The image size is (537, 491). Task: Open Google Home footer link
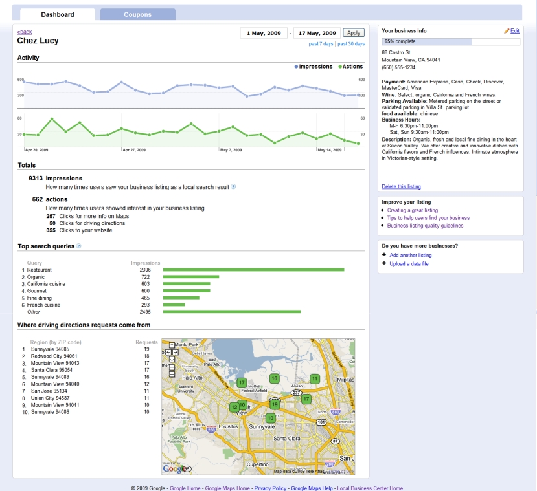[x=185, y=488]
